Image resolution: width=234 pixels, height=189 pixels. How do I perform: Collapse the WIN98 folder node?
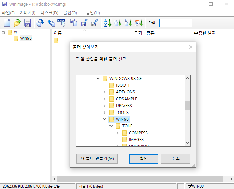[x=105, y=119]
